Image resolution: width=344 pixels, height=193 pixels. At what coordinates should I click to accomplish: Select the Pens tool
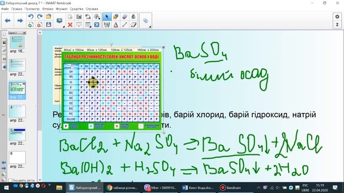pyautogui.click(x=107, y=25)
